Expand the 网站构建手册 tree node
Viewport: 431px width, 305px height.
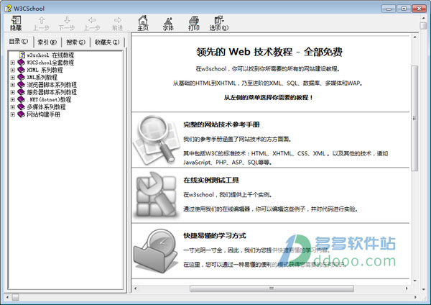[13, 114]
